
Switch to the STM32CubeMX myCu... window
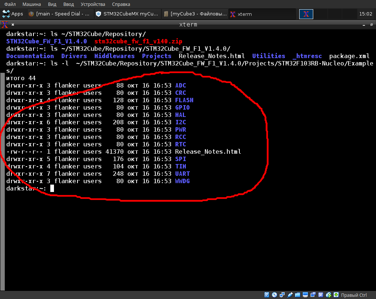coord(127,14)
